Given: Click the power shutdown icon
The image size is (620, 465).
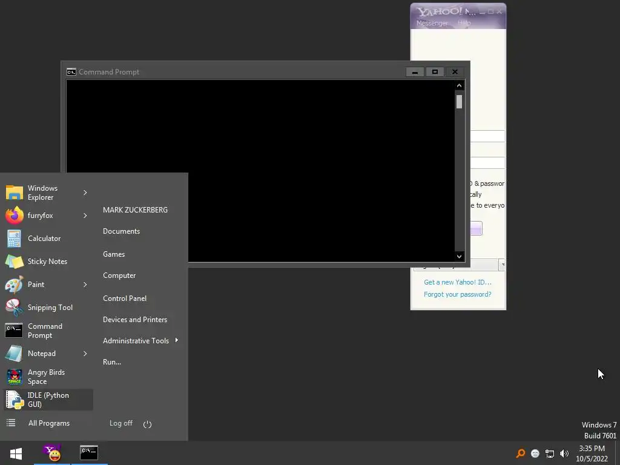Looking at the screenshot, I should [x=147, y=424].
